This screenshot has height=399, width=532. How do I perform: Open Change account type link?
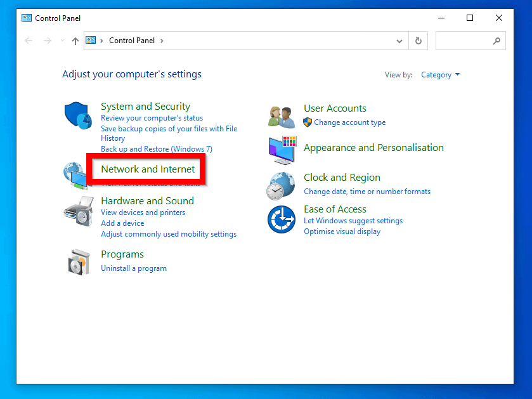click(349, 122)
